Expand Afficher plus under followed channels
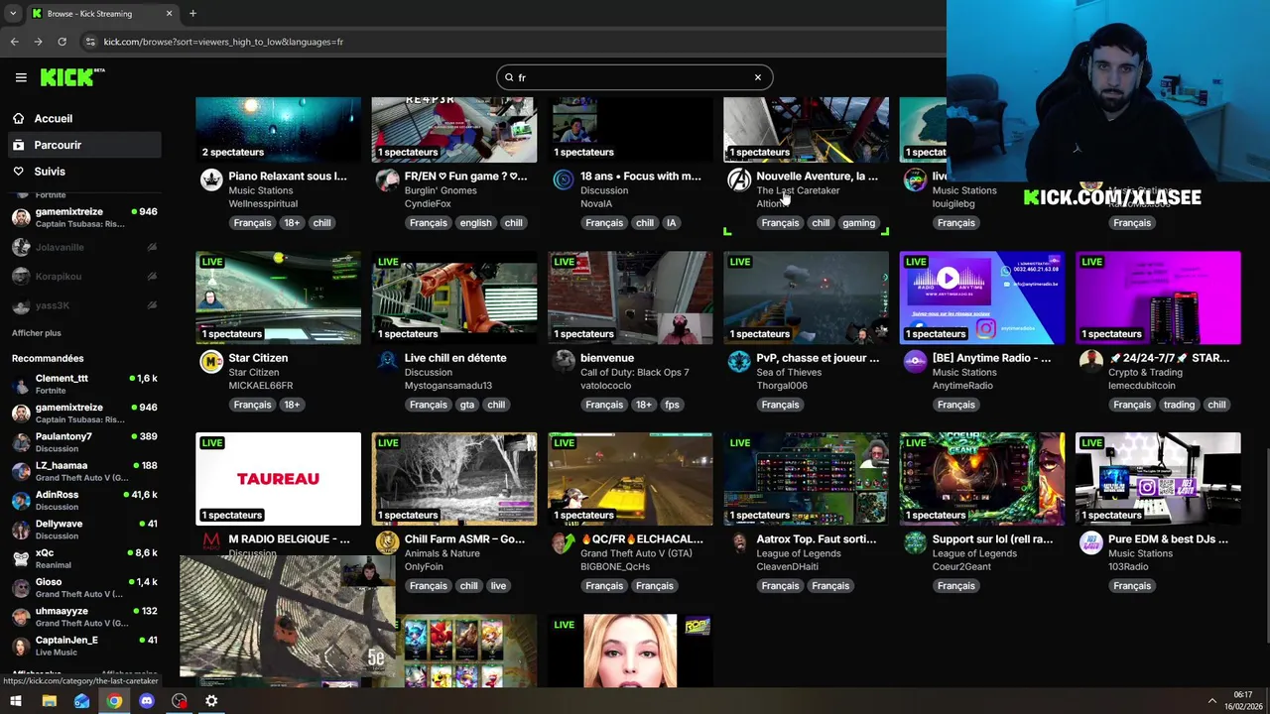Viewport: 1270px width, 714px height. pyautogui.click(x=37, y=333)
